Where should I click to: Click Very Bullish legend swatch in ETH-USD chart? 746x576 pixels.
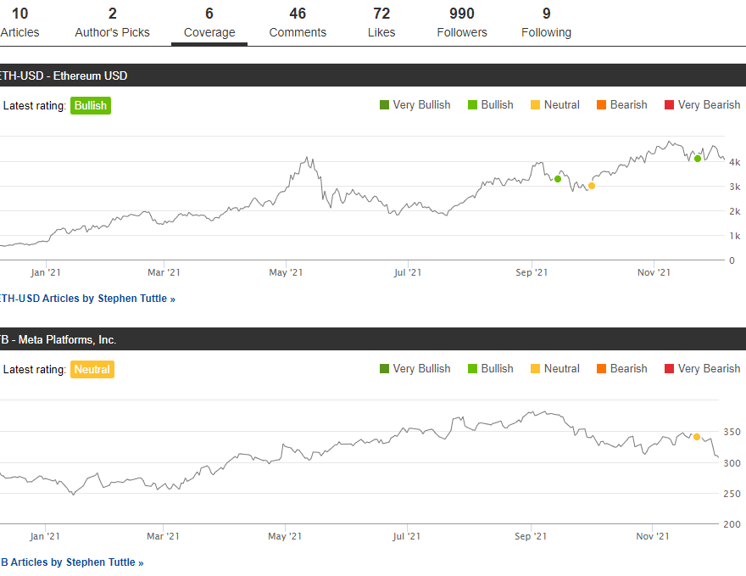click(384, 104)
